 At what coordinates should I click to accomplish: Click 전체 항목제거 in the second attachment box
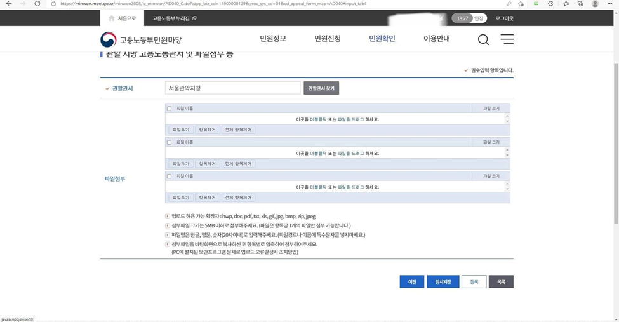tap(238, 164)
